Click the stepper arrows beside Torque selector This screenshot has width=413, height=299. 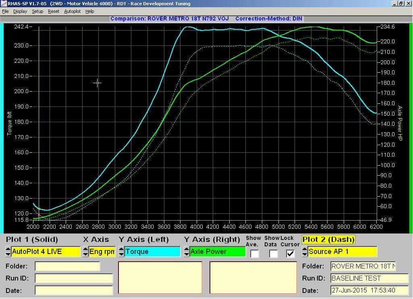point(121,252)
